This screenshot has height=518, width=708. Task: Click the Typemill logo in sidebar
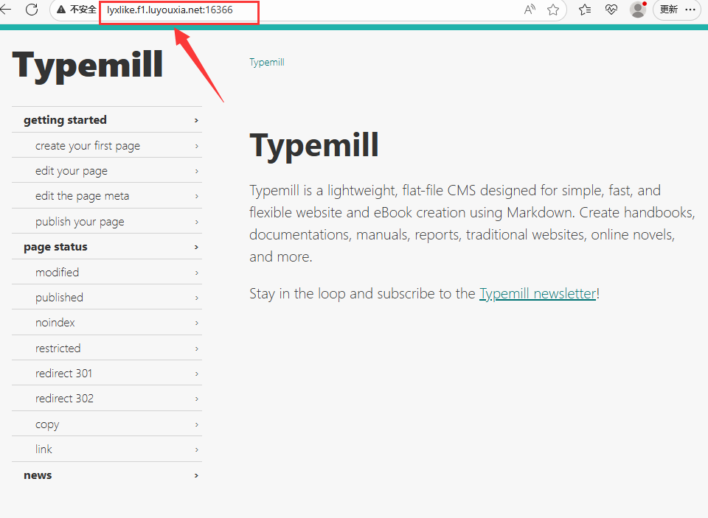[87, 66]
